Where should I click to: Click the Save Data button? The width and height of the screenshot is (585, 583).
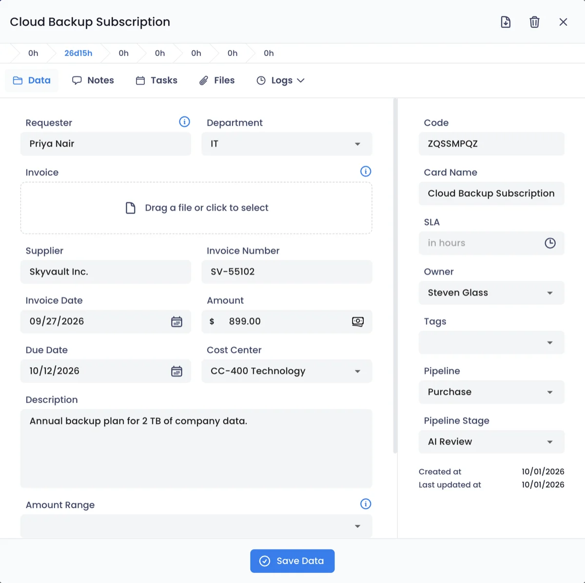click(292, 561)
